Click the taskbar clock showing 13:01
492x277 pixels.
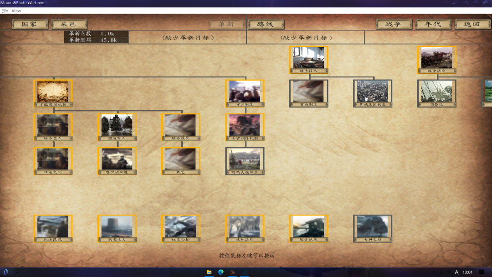tap(467, 272)
